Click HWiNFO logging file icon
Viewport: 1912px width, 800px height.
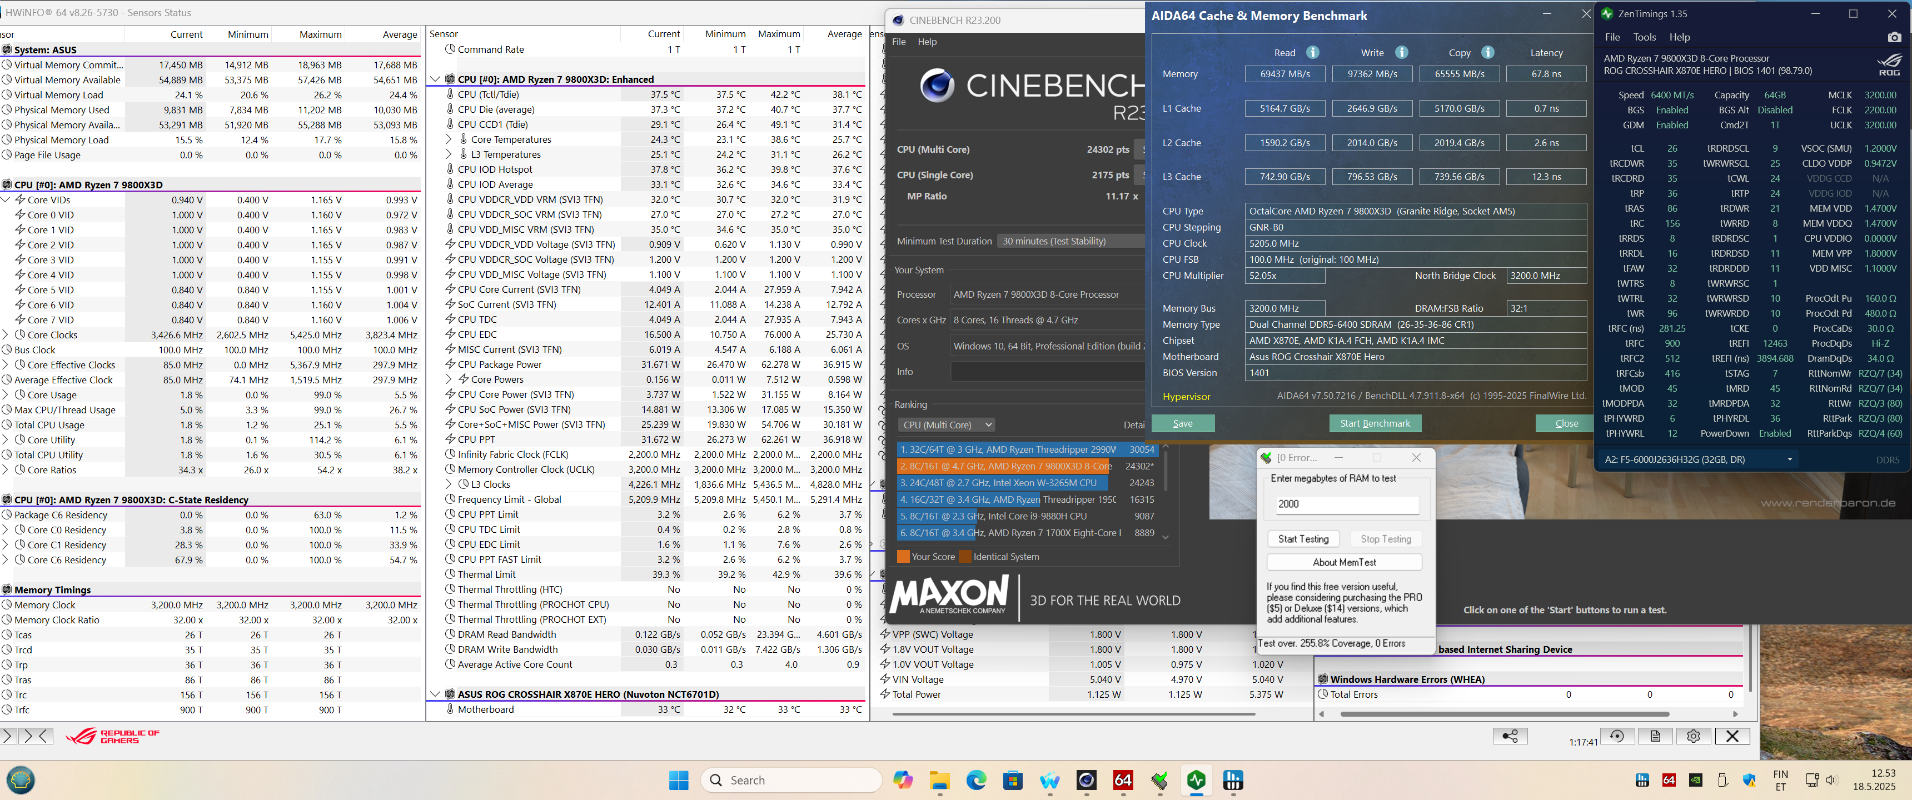(x=1655, y=736)
